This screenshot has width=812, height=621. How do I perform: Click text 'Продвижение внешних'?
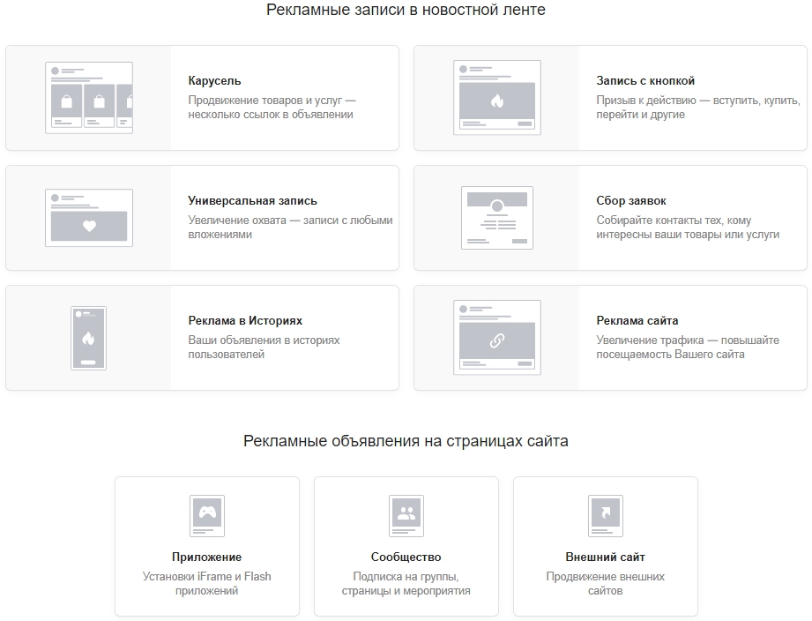[605, 576]
